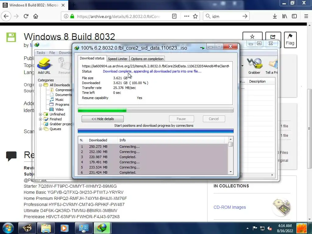The height and width of the screenshot is (234, 312).
Task: Open File menu in IDM
Action: (x=52, y=52)
